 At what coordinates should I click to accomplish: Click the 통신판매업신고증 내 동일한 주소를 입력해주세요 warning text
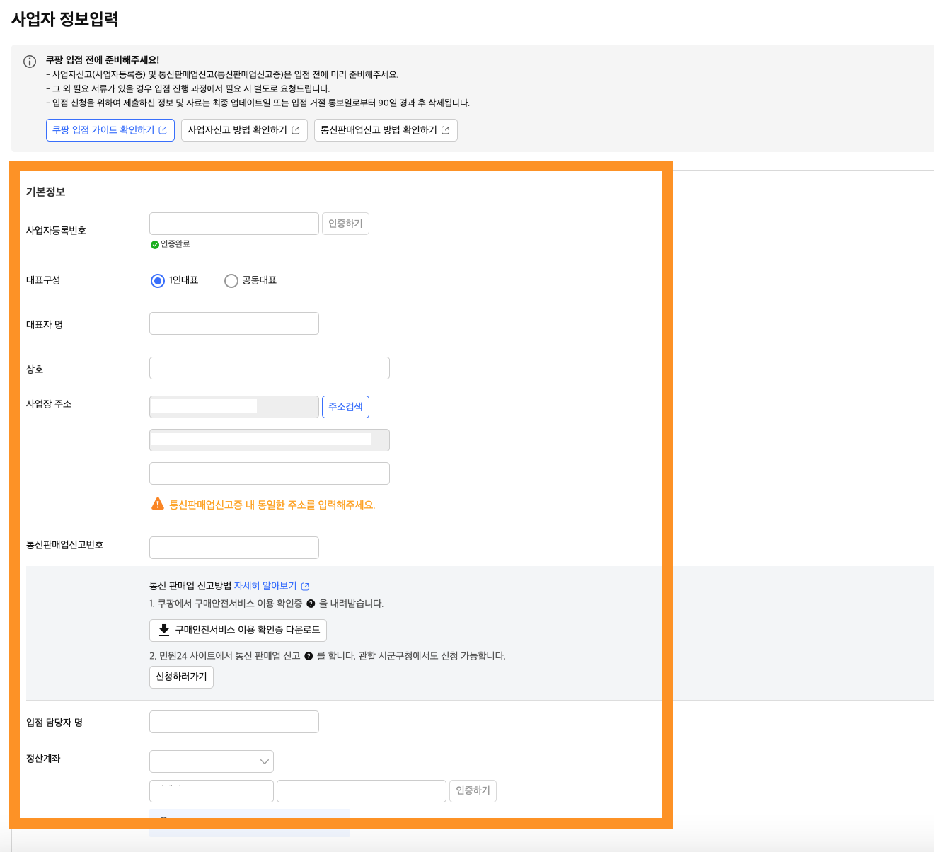click(x=272, y=505)
